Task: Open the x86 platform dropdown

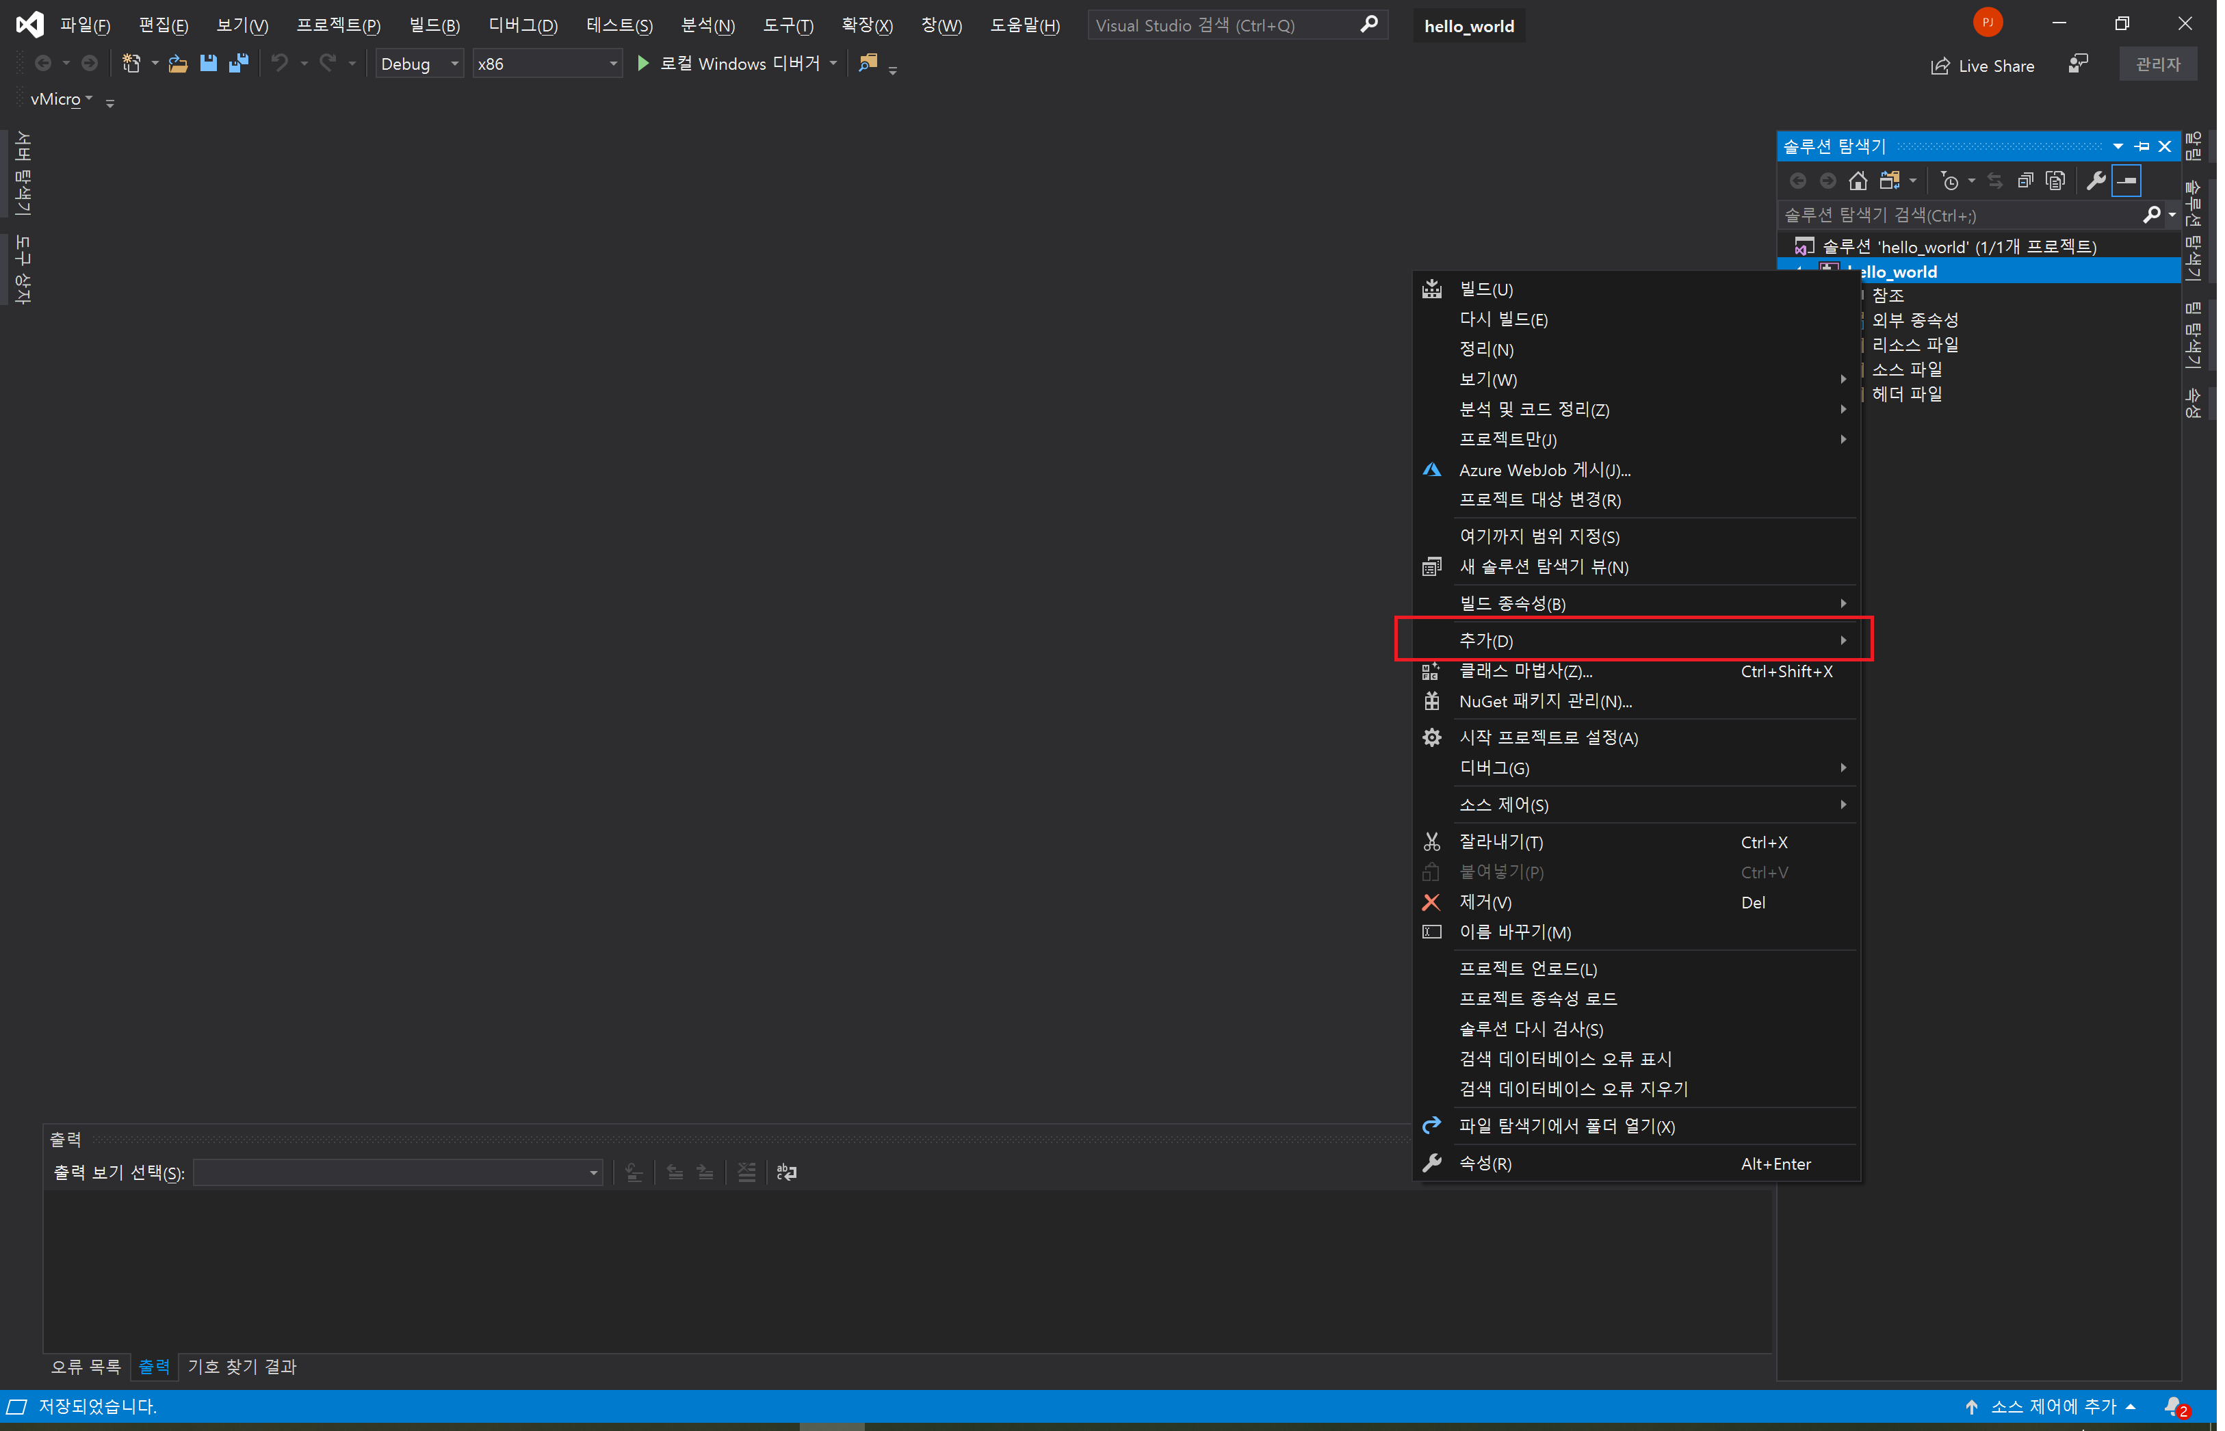Action: [547, 63]
